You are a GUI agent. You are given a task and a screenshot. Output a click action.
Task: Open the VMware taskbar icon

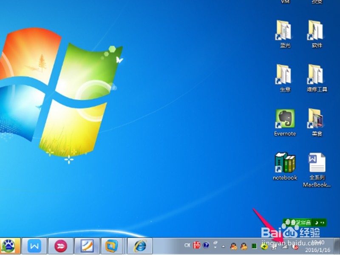tap(111, 246)
